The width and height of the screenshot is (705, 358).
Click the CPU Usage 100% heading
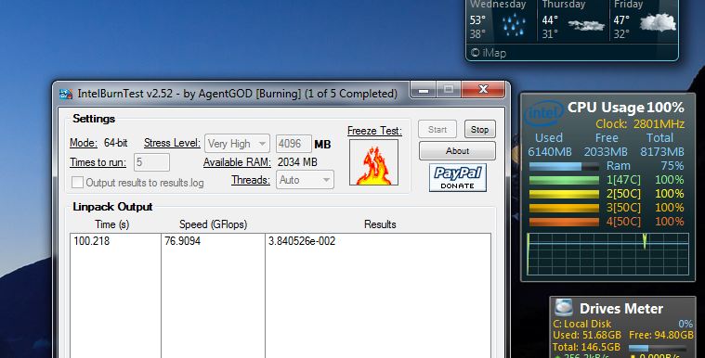pyautogui.click(x=626, y=108)
